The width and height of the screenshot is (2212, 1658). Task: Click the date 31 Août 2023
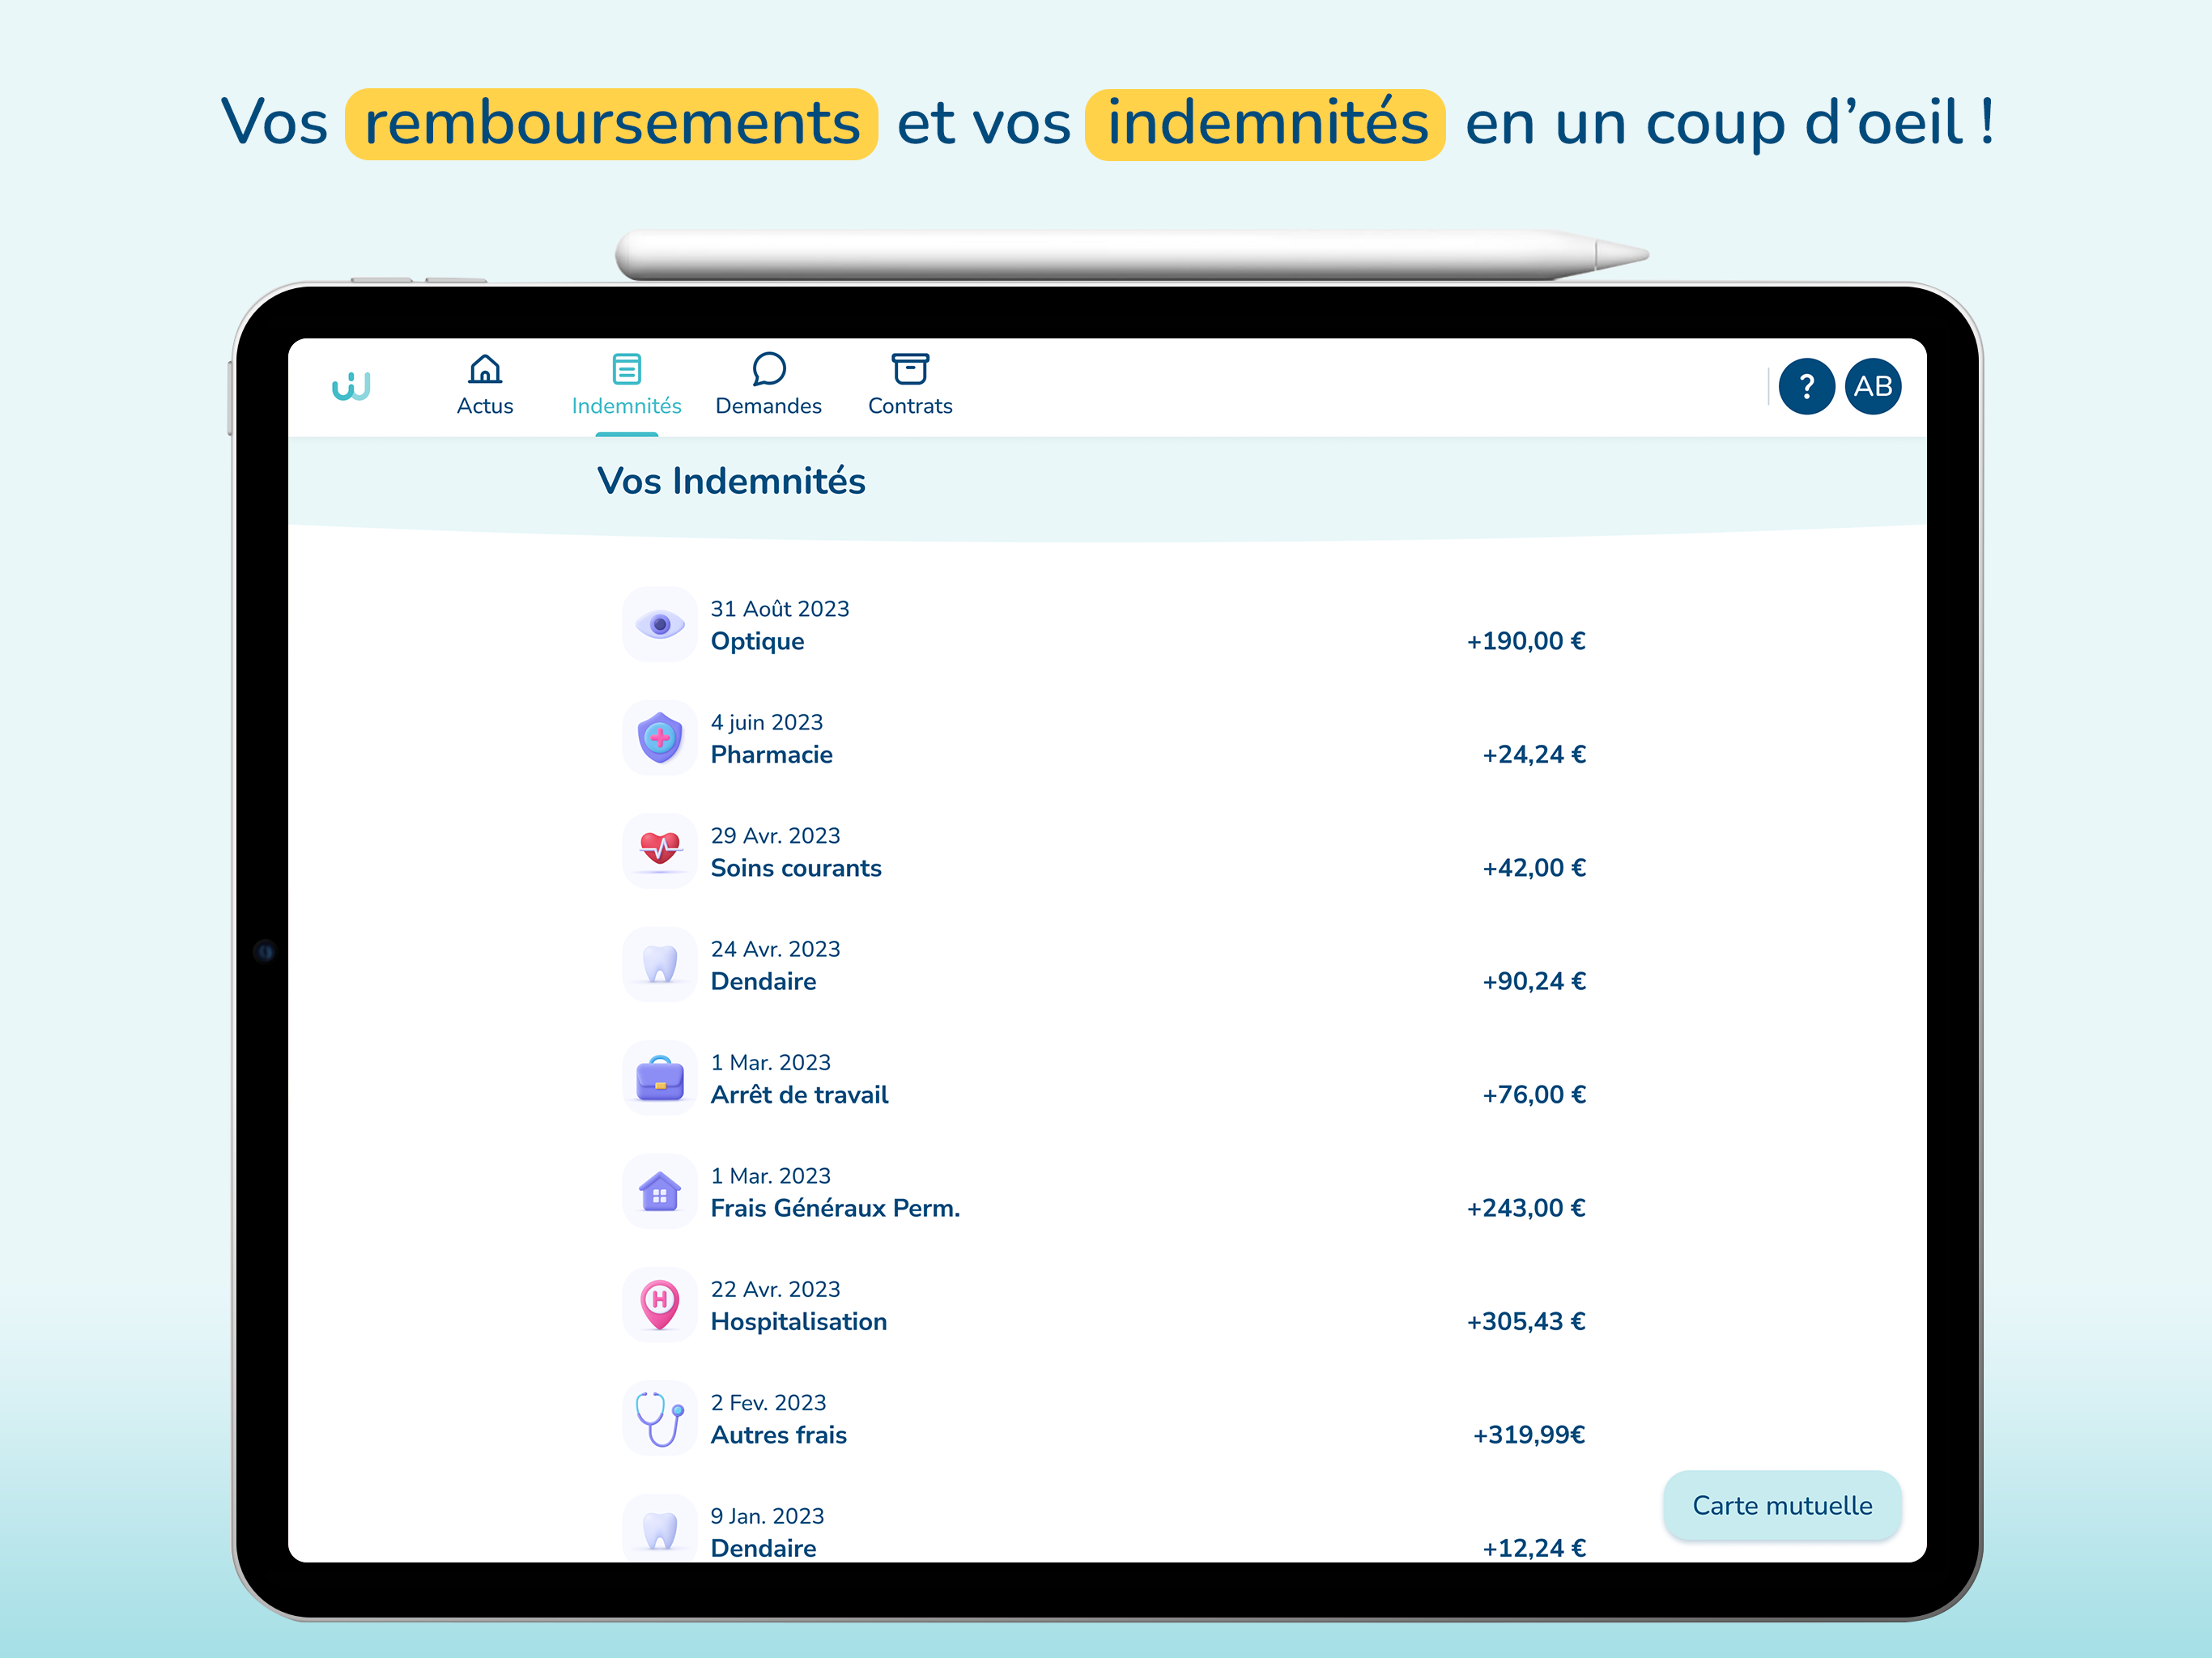pyautogui.click(x=780, y=609)
